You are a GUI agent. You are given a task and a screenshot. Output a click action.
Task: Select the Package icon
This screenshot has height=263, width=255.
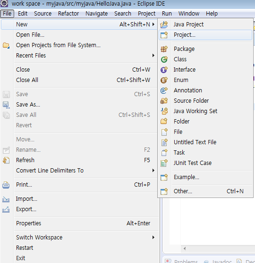(164, 49)
